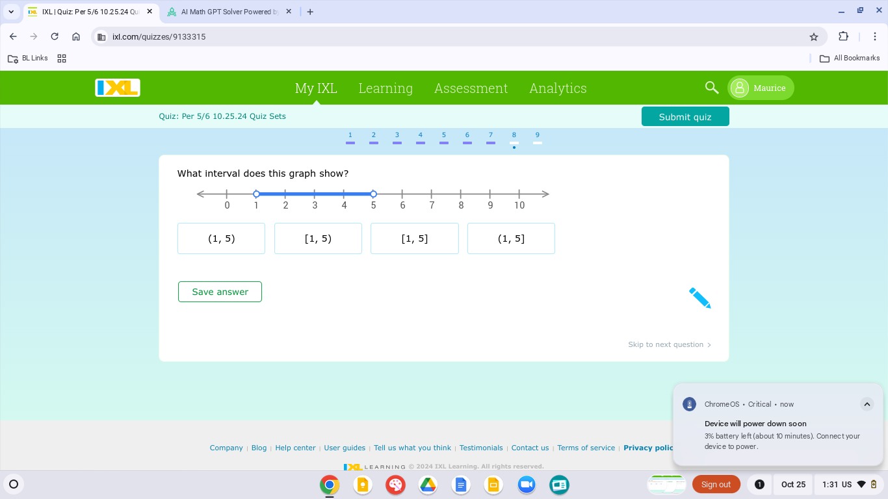Open the Learning menu
Screen dimensions: 888x499
[x=385, y=88]
